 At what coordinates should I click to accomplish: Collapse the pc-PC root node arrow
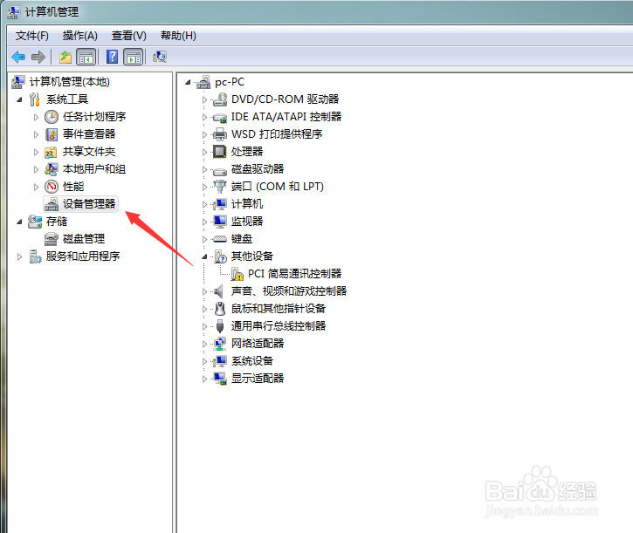188,82
